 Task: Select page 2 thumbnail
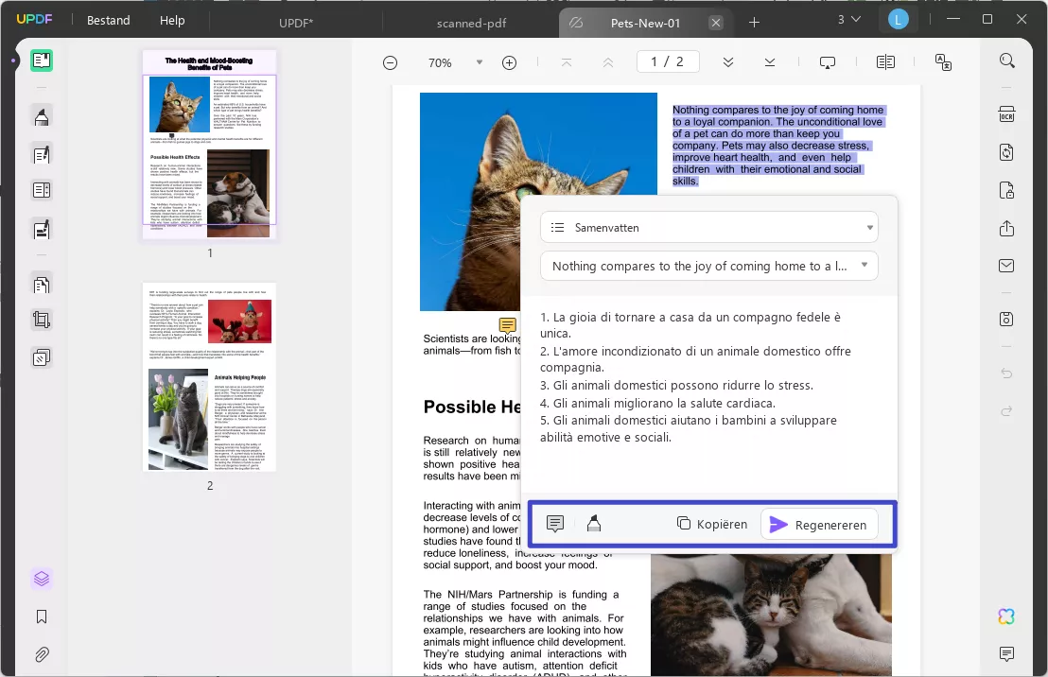pyautogui.click(x=209, y=375)
